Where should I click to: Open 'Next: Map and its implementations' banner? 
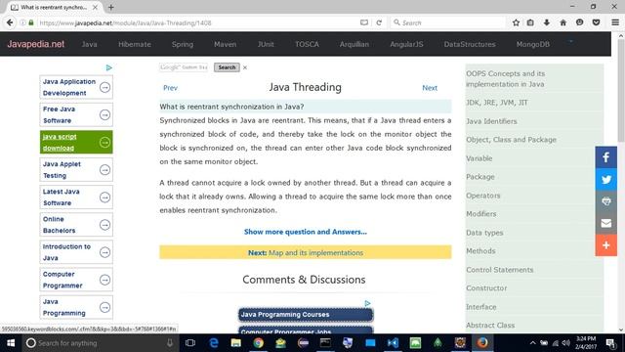306,252
